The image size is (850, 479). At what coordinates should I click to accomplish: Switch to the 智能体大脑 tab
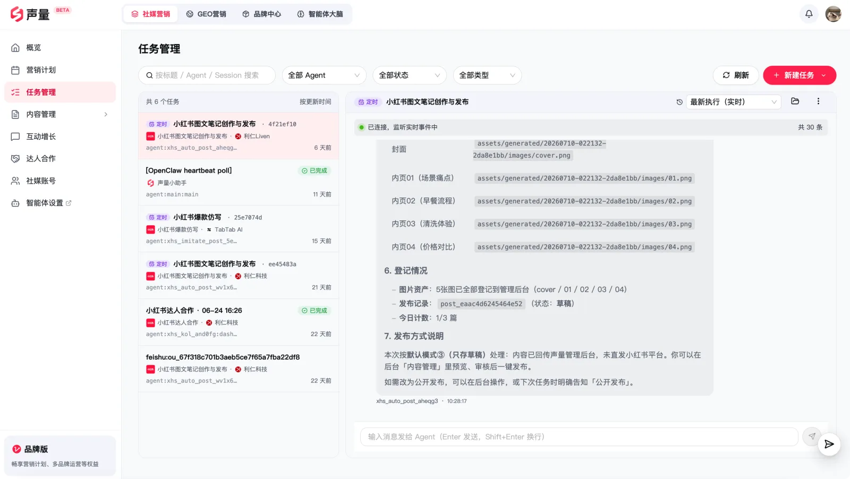click(x=320, y=14)
